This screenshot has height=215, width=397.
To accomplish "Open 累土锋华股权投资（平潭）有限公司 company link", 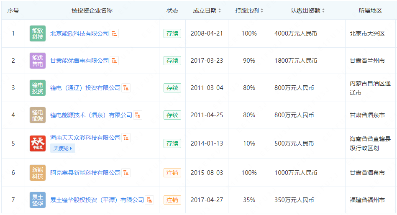I will click(x=97, y=200).
